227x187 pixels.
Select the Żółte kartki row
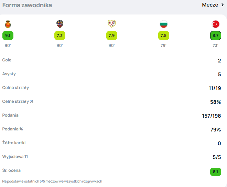click(x=112, y=143)
